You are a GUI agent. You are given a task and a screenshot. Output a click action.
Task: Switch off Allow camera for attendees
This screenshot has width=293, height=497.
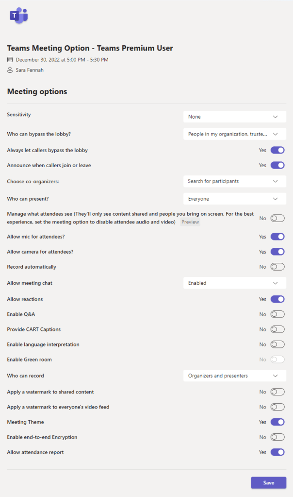click(x=277, y=252)
